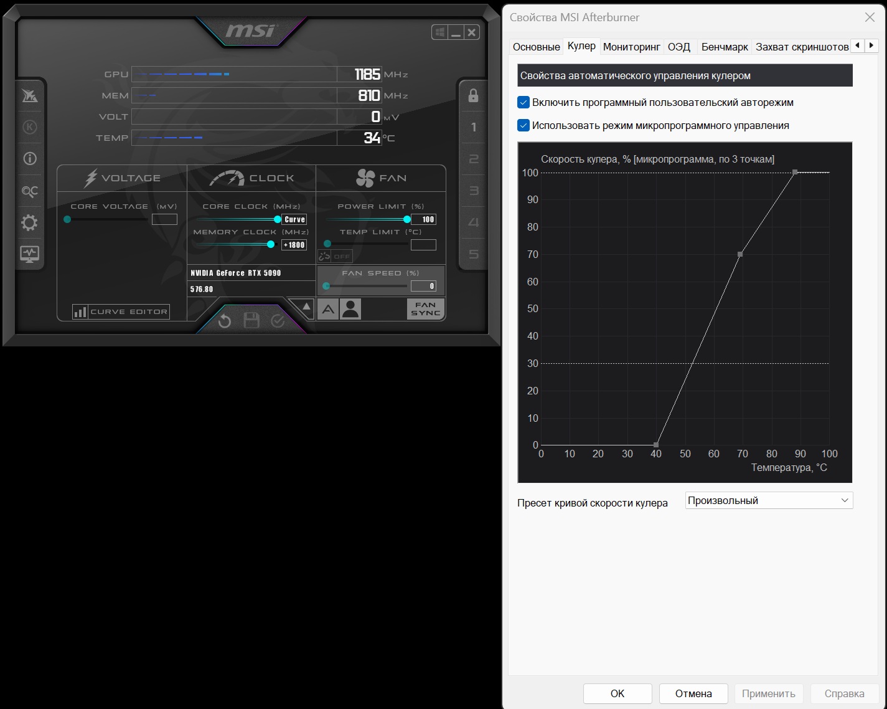Click the bar chart icon of Curve Editor
The height and width of the screenshot is (709, 887).
(x=80, y=312)
